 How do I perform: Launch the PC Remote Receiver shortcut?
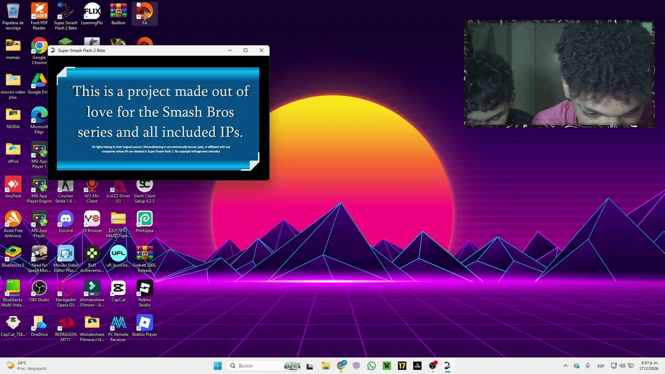click(x=118, y=329)
